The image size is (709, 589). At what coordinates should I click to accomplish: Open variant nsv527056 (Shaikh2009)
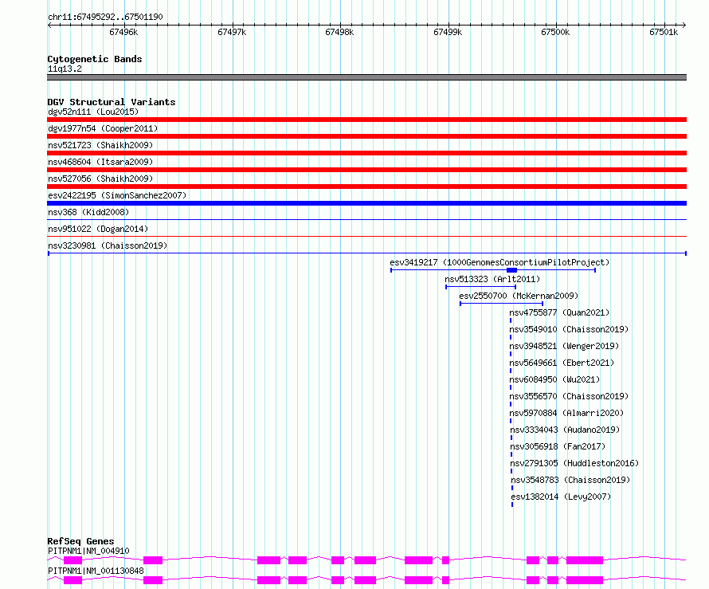point(100,179)
